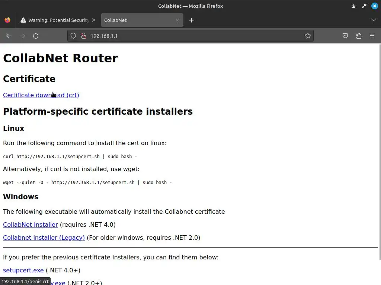The width and height of the screenshot is (381, 285).
Task: Bookmark this page with the star
Action: (308, 36)
